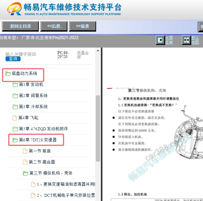Click document line 在机油中有金属屑
Screen dimensions: 203x201
point(132,143)
